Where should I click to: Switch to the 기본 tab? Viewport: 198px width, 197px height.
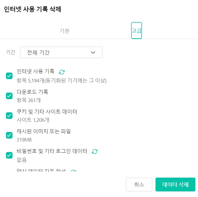(65, 31)
